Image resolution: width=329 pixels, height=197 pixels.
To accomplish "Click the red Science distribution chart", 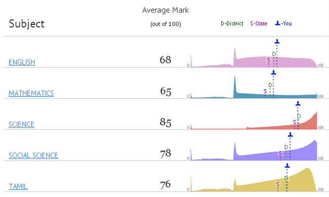I will coord(254,121).
